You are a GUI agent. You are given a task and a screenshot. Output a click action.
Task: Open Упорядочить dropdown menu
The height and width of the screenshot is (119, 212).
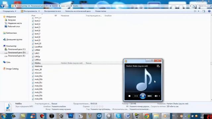click(9, 11)
